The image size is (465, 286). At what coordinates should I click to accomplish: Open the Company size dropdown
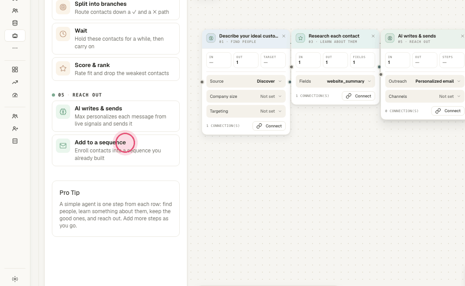pyautogui.click(x=246, y=97)
